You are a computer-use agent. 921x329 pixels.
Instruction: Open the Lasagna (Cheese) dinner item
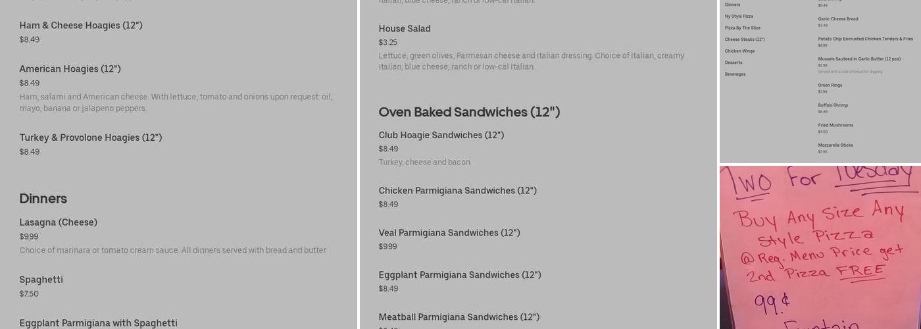pos(58,222)
